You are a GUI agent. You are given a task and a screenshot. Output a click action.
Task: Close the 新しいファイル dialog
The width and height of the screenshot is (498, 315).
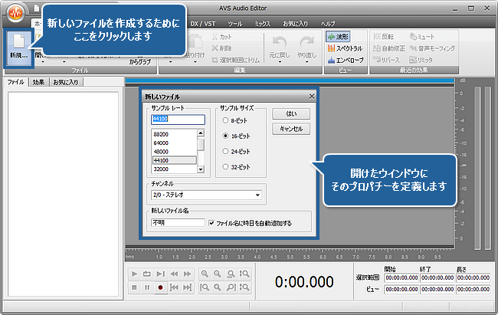[x=312, y=97]
